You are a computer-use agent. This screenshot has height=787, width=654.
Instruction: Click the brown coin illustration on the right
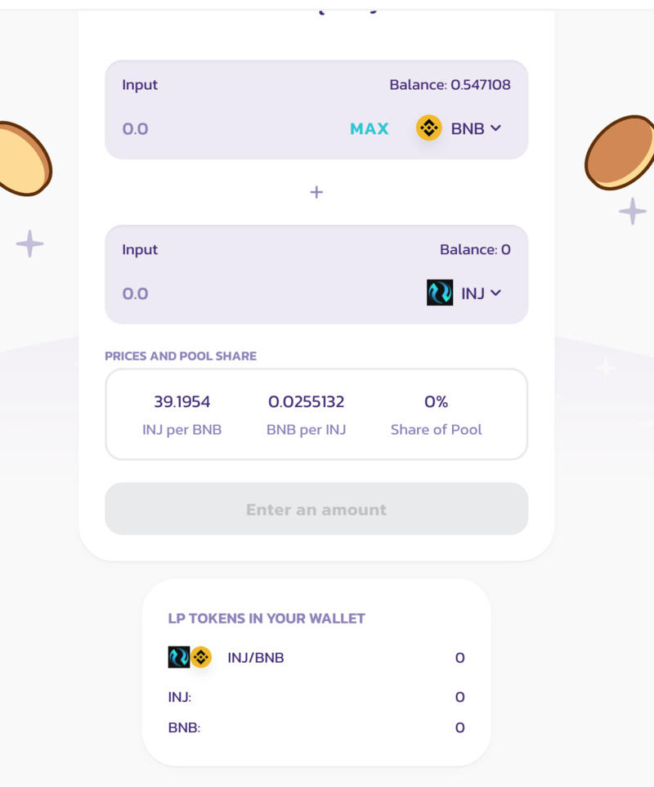[623, 153]
